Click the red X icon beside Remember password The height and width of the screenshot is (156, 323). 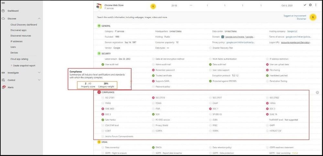point(153,70)
